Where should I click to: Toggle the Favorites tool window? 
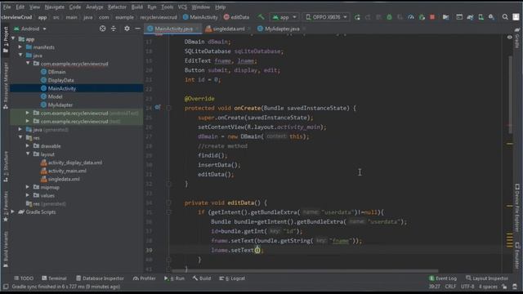(6, 206)
